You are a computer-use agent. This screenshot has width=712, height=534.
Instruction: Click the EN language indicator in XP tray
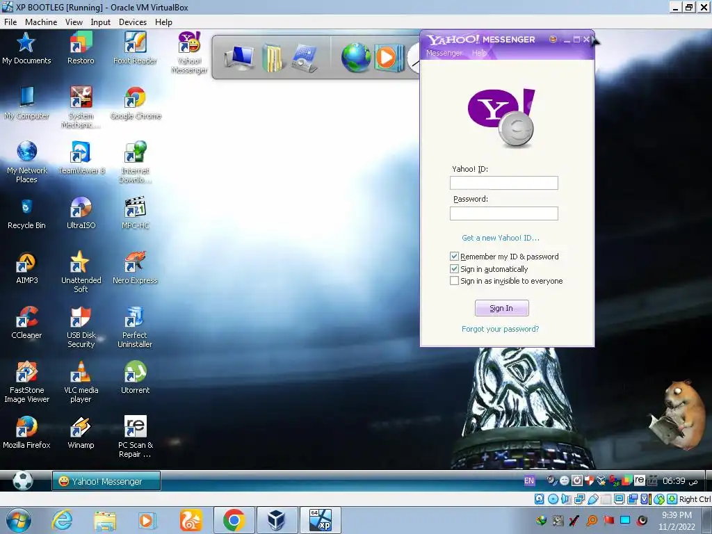coord(529,481)
